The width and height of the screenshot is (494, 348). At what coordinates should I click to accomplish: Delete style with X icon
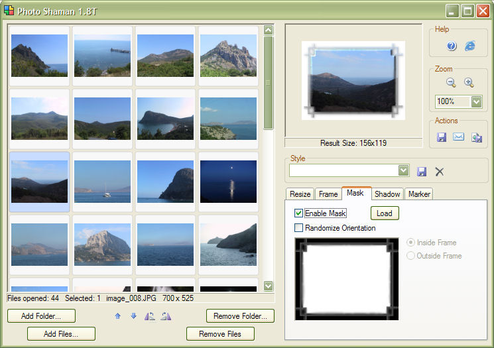click(439, 172)
